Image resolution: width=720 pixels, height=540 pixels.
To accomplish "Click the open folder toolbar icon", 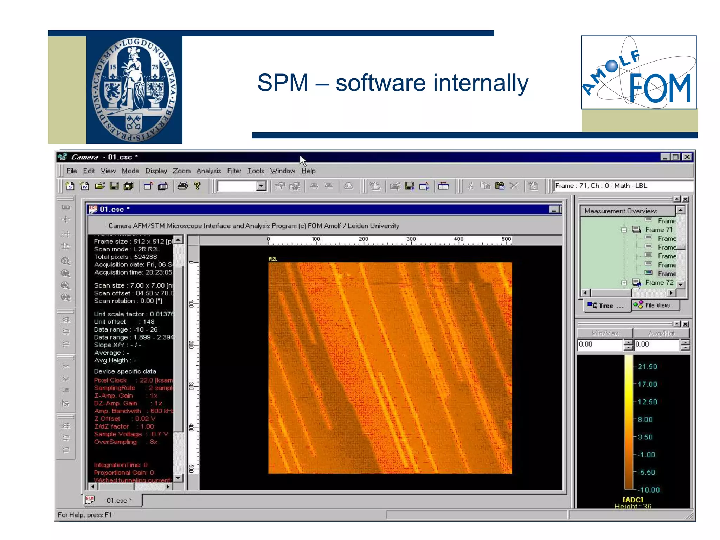I will pos(100,186).
